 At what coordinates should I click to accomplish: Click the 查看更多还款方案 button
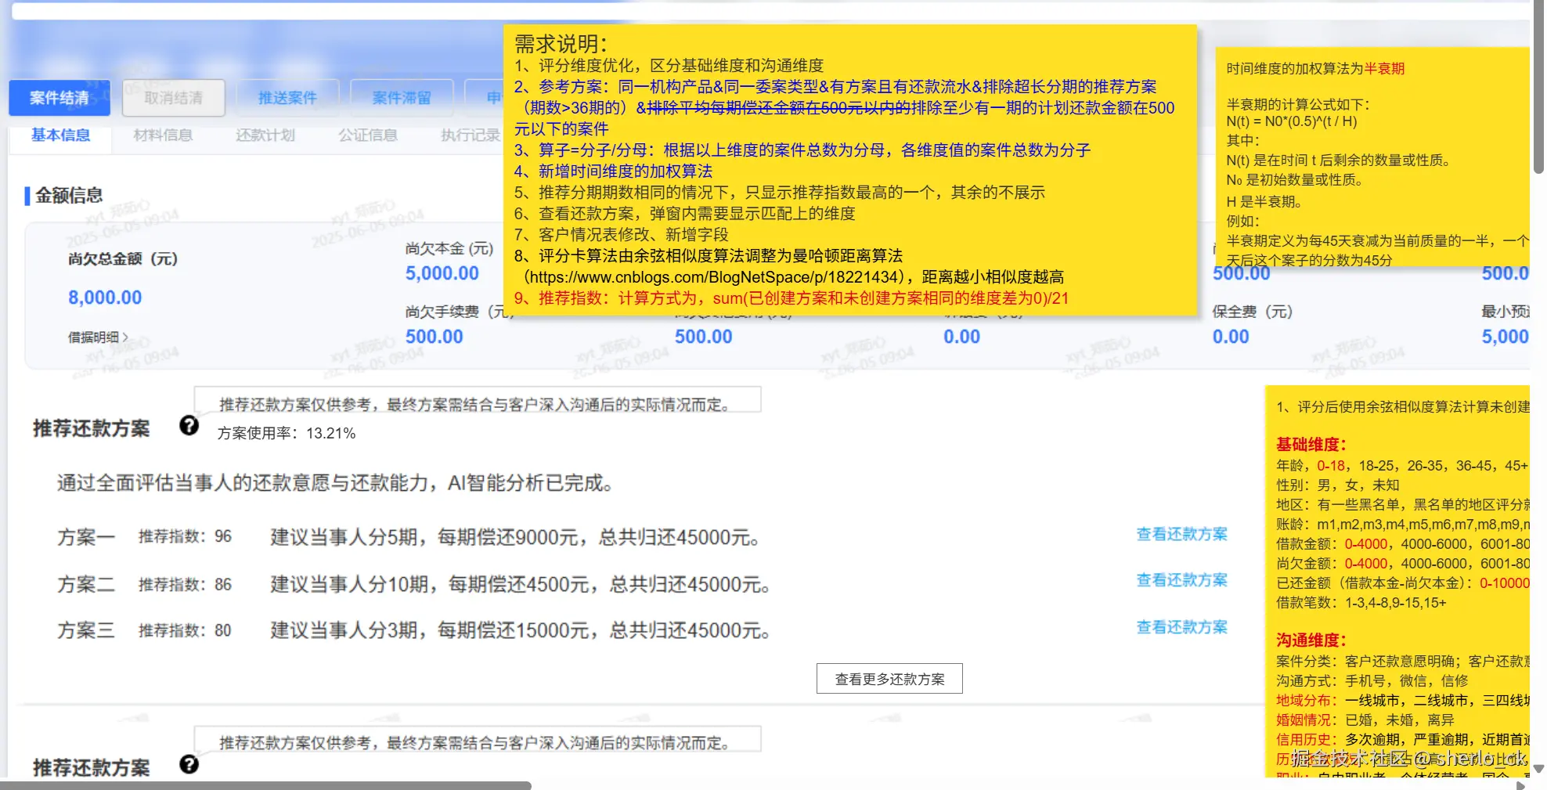click(x=889, y=678)
